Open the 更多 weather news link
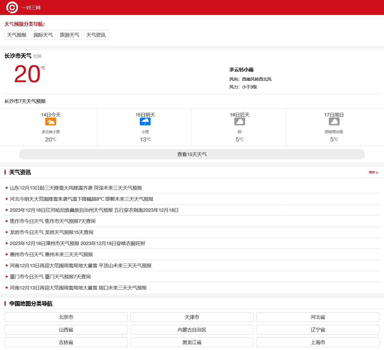384x350 pixels. pyautogui.click(x=373, y=172)
